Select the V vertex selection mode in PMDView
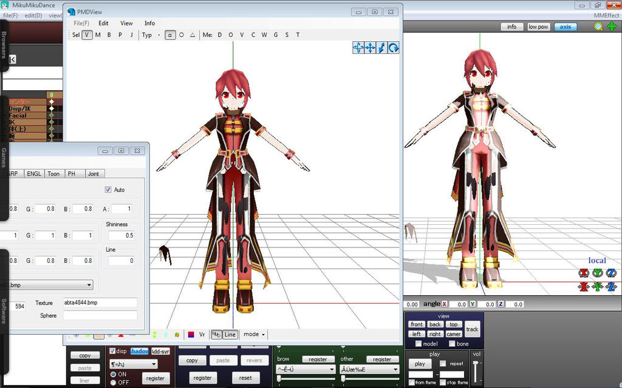 pyautogui.click(x=87, y=35)
